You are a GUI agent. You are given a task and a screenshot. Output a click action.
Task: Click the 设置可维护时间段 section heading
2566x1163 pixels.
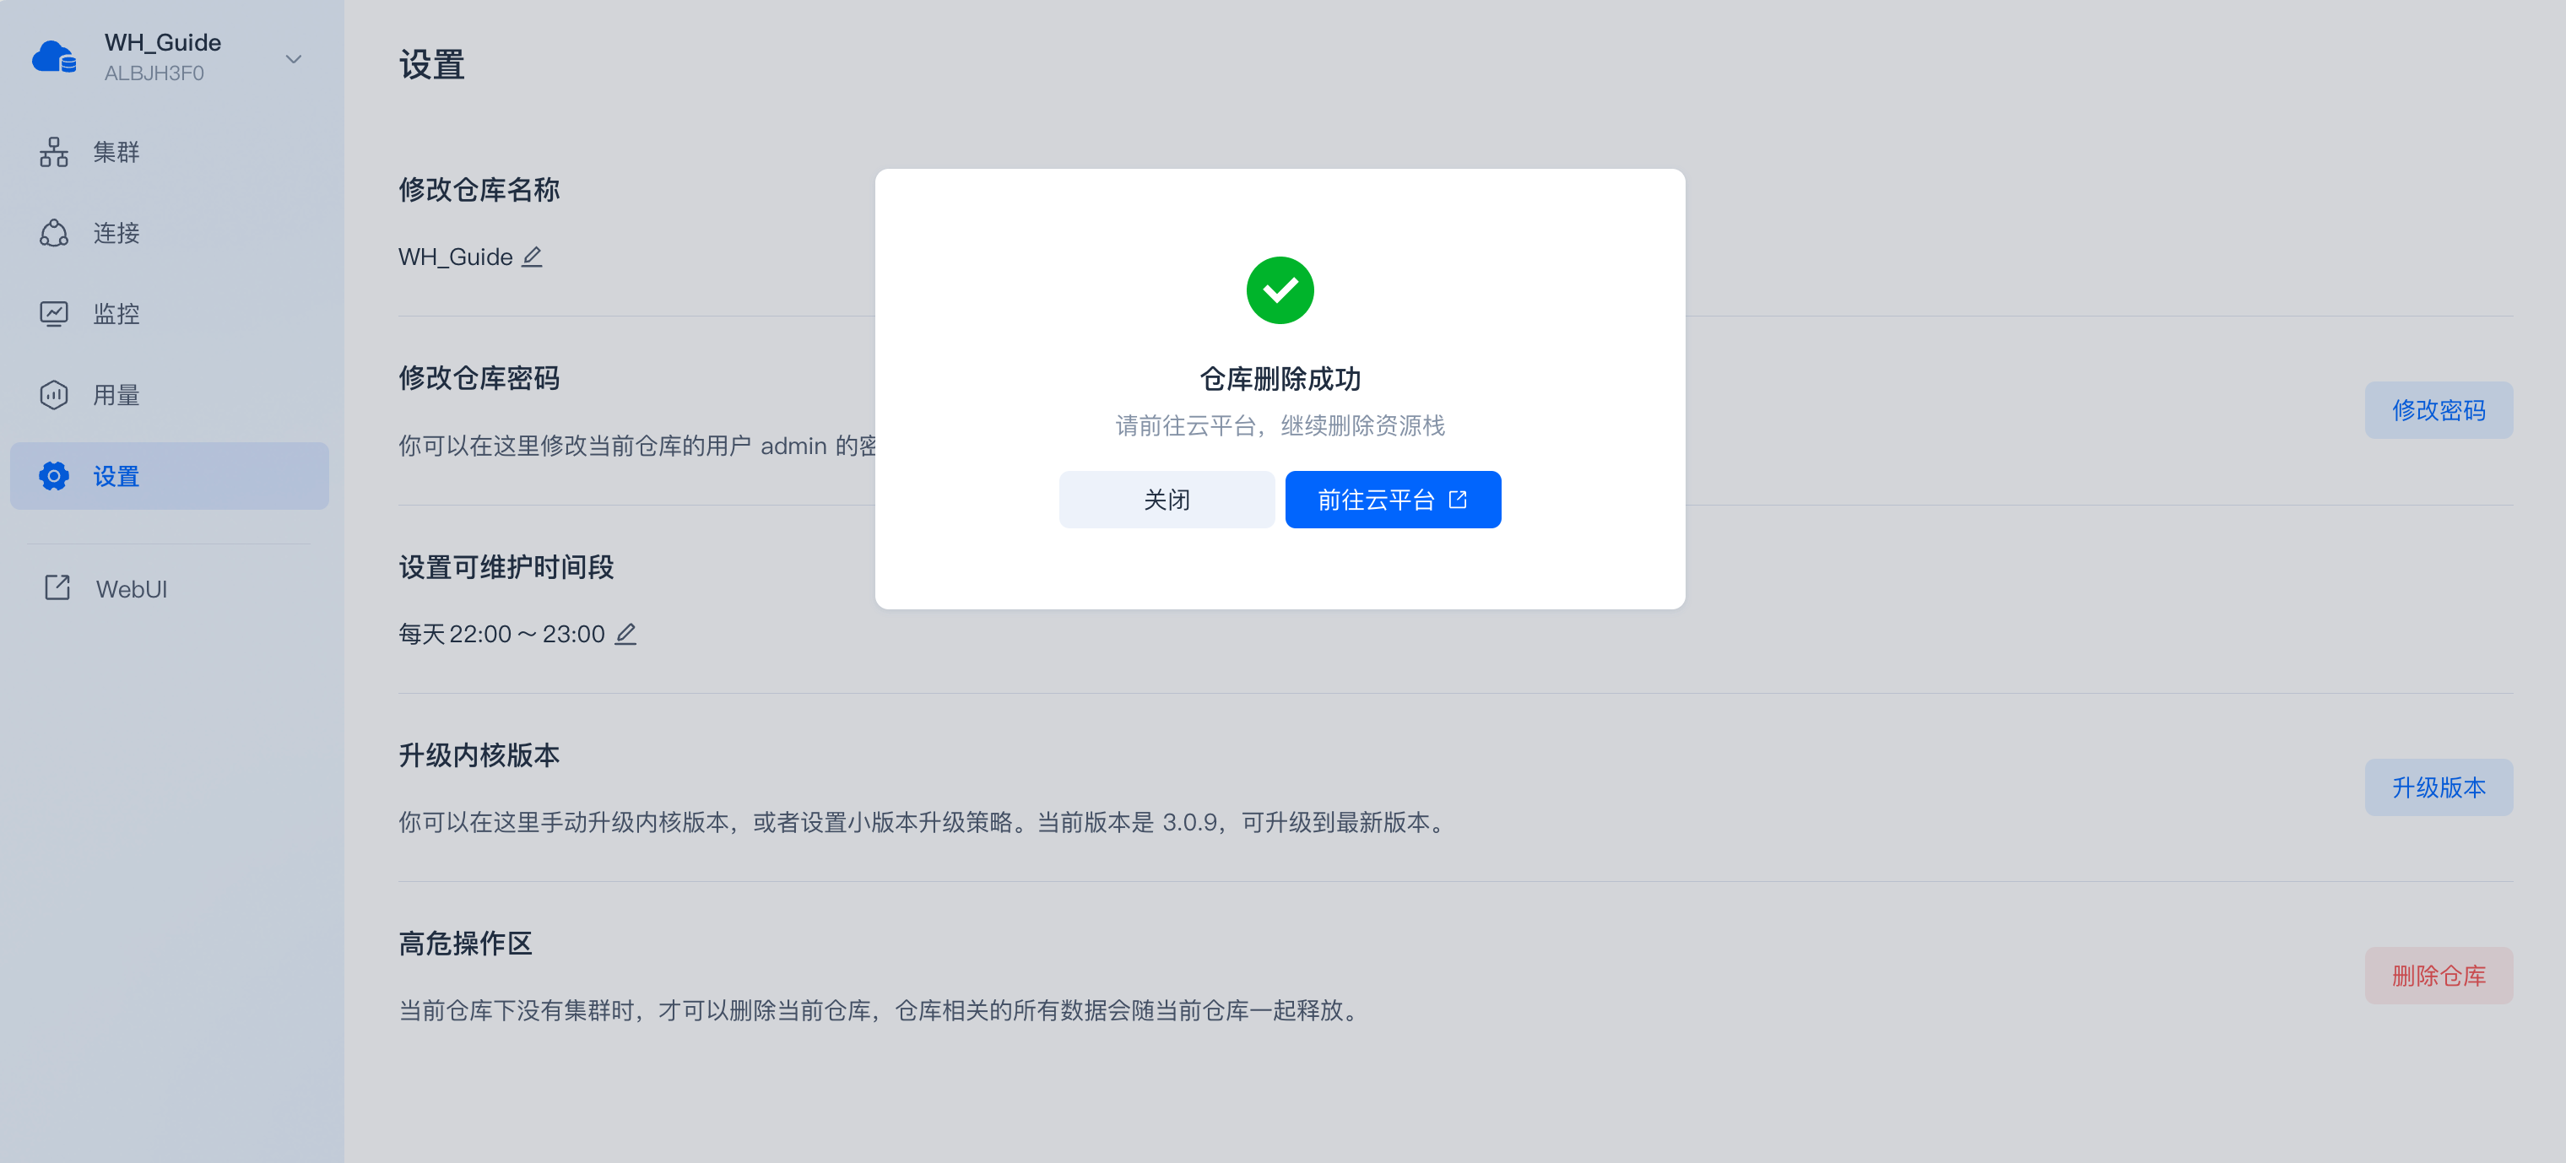point(506,567)
